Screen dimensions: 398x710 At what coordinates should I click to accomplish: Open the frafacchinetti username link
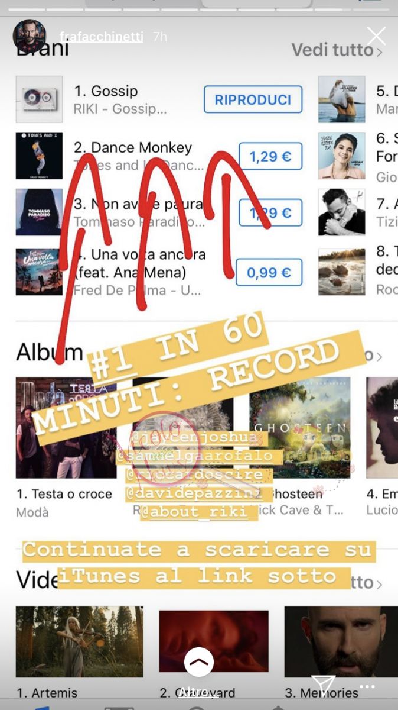tap(102, 36)
